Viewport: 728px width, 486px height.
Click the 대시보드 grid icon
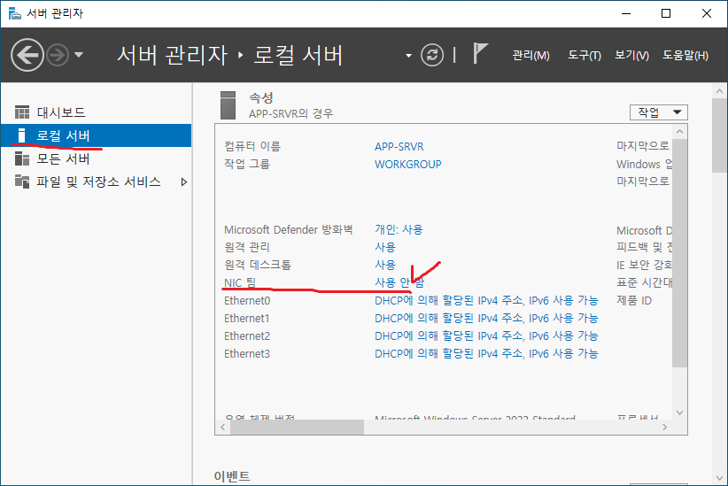[22, 112]
